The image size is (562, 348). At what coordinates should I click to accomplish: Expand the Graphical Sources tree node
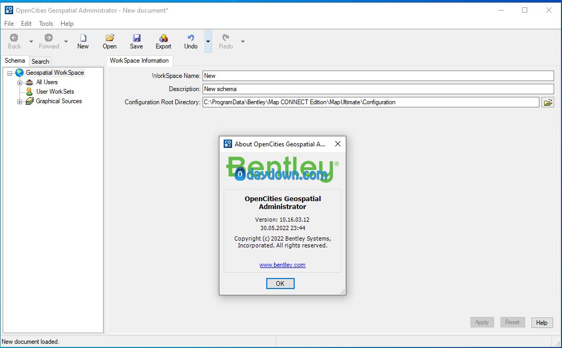[19, 102]
